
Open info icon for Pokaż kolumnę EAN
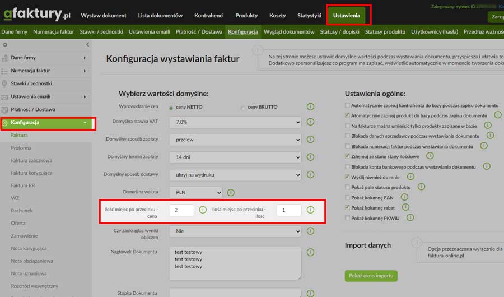[404, 197]
